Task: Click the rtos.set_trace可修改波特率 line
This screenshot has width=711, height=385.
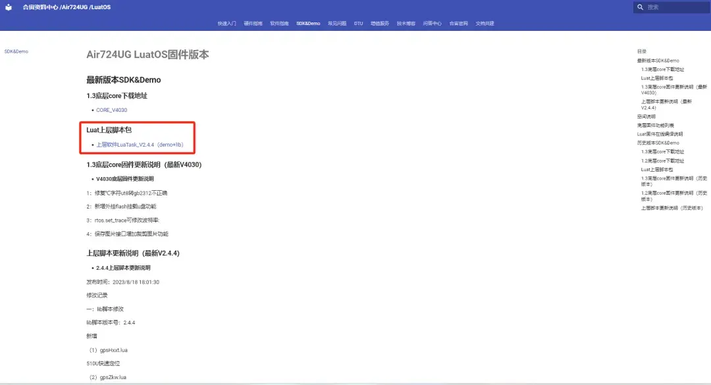Action: [x=123, y=220]
